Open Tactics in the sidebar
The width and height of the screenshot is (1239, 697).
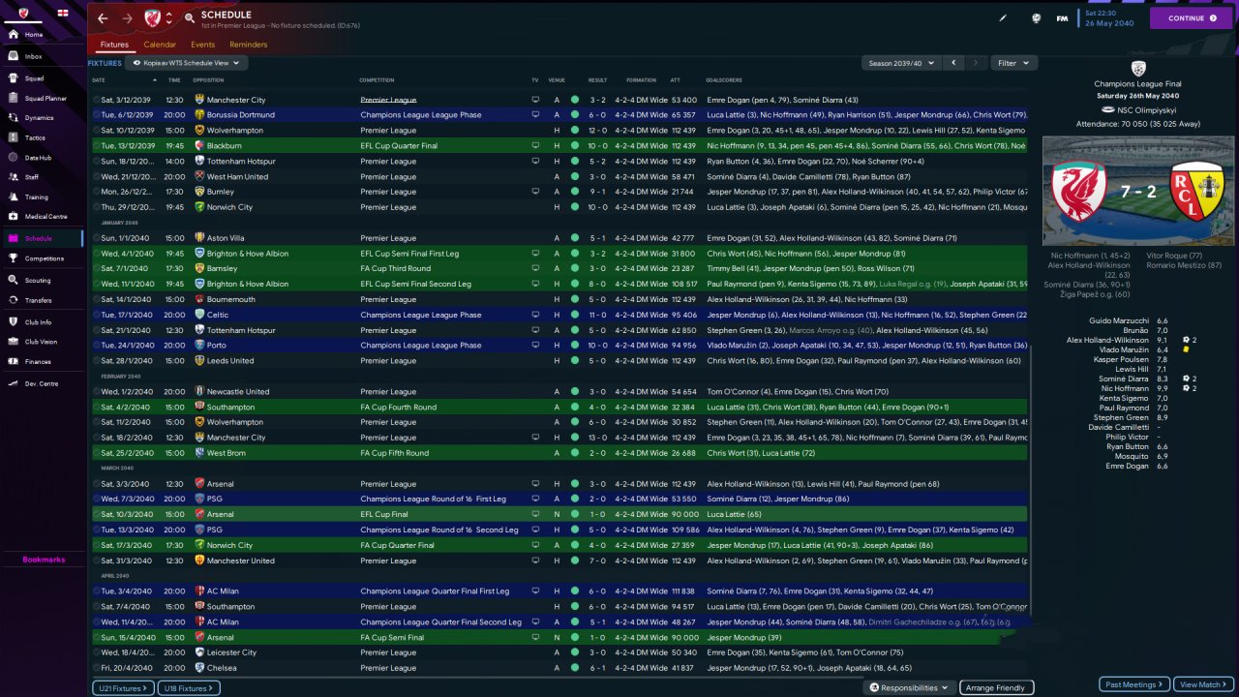click(x=35, y=137)
